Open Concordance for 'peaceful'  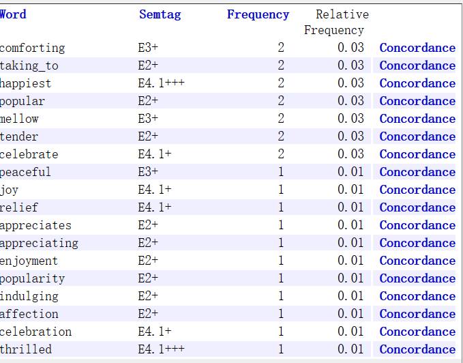tap(417, 172)
